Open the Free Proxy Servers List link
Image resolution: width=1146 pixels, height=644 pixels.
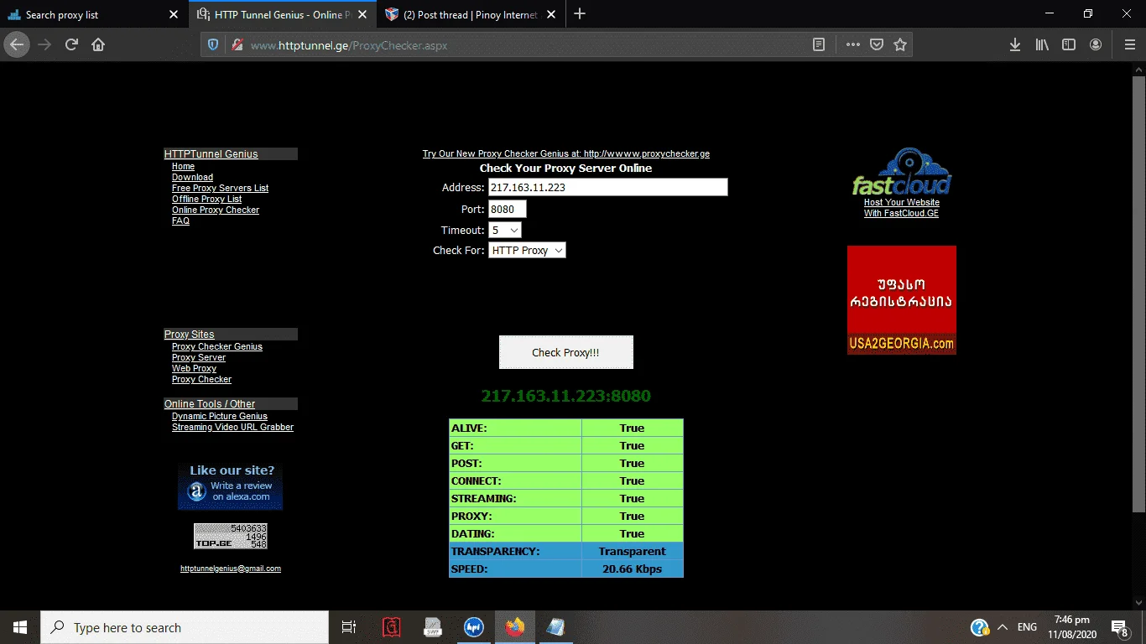pos(220,189)
